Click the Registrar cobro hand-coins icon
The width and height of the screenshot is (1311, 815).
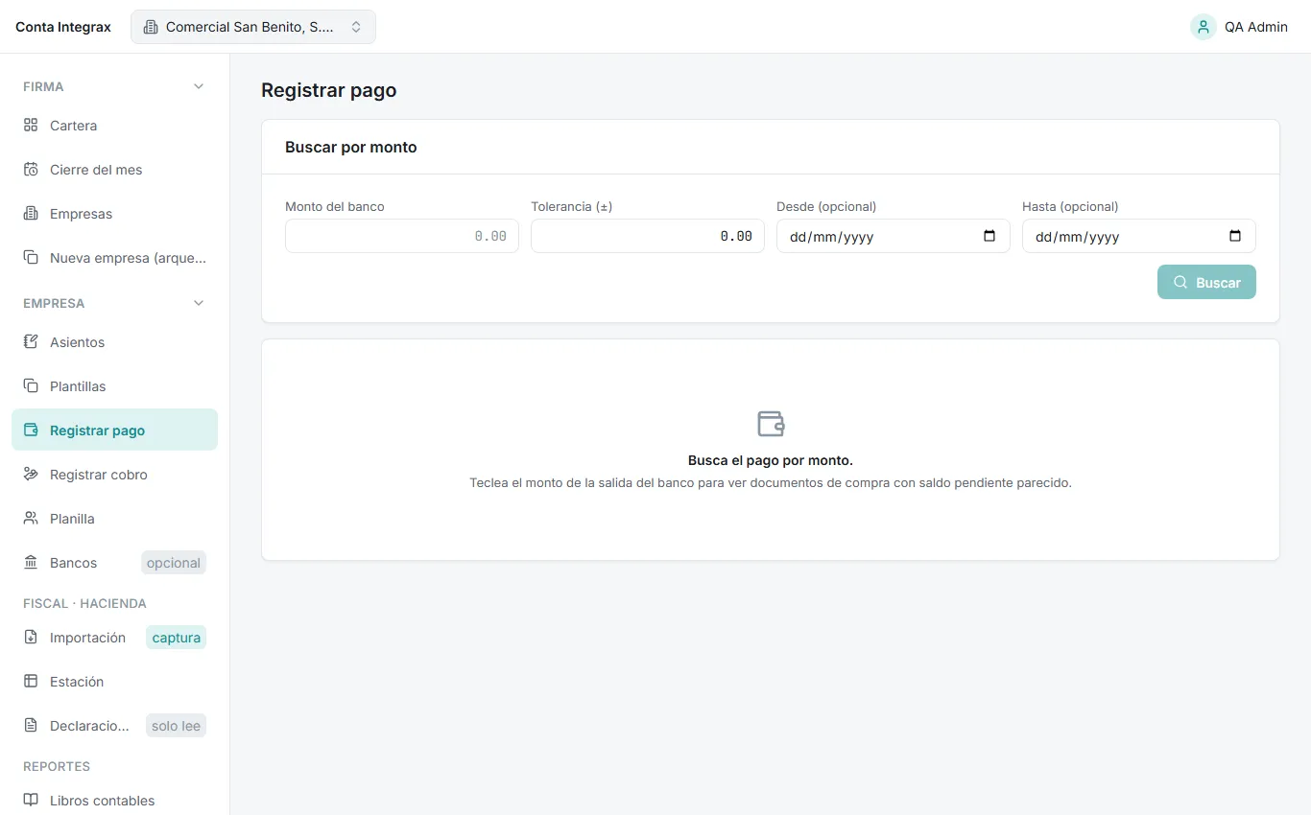pyautogui.click(x=31, y=475)
